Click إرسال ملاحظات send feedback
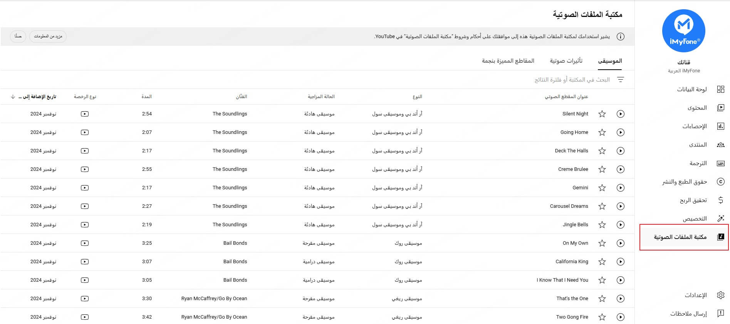730x324 pixels. click(x=697, y=314)
